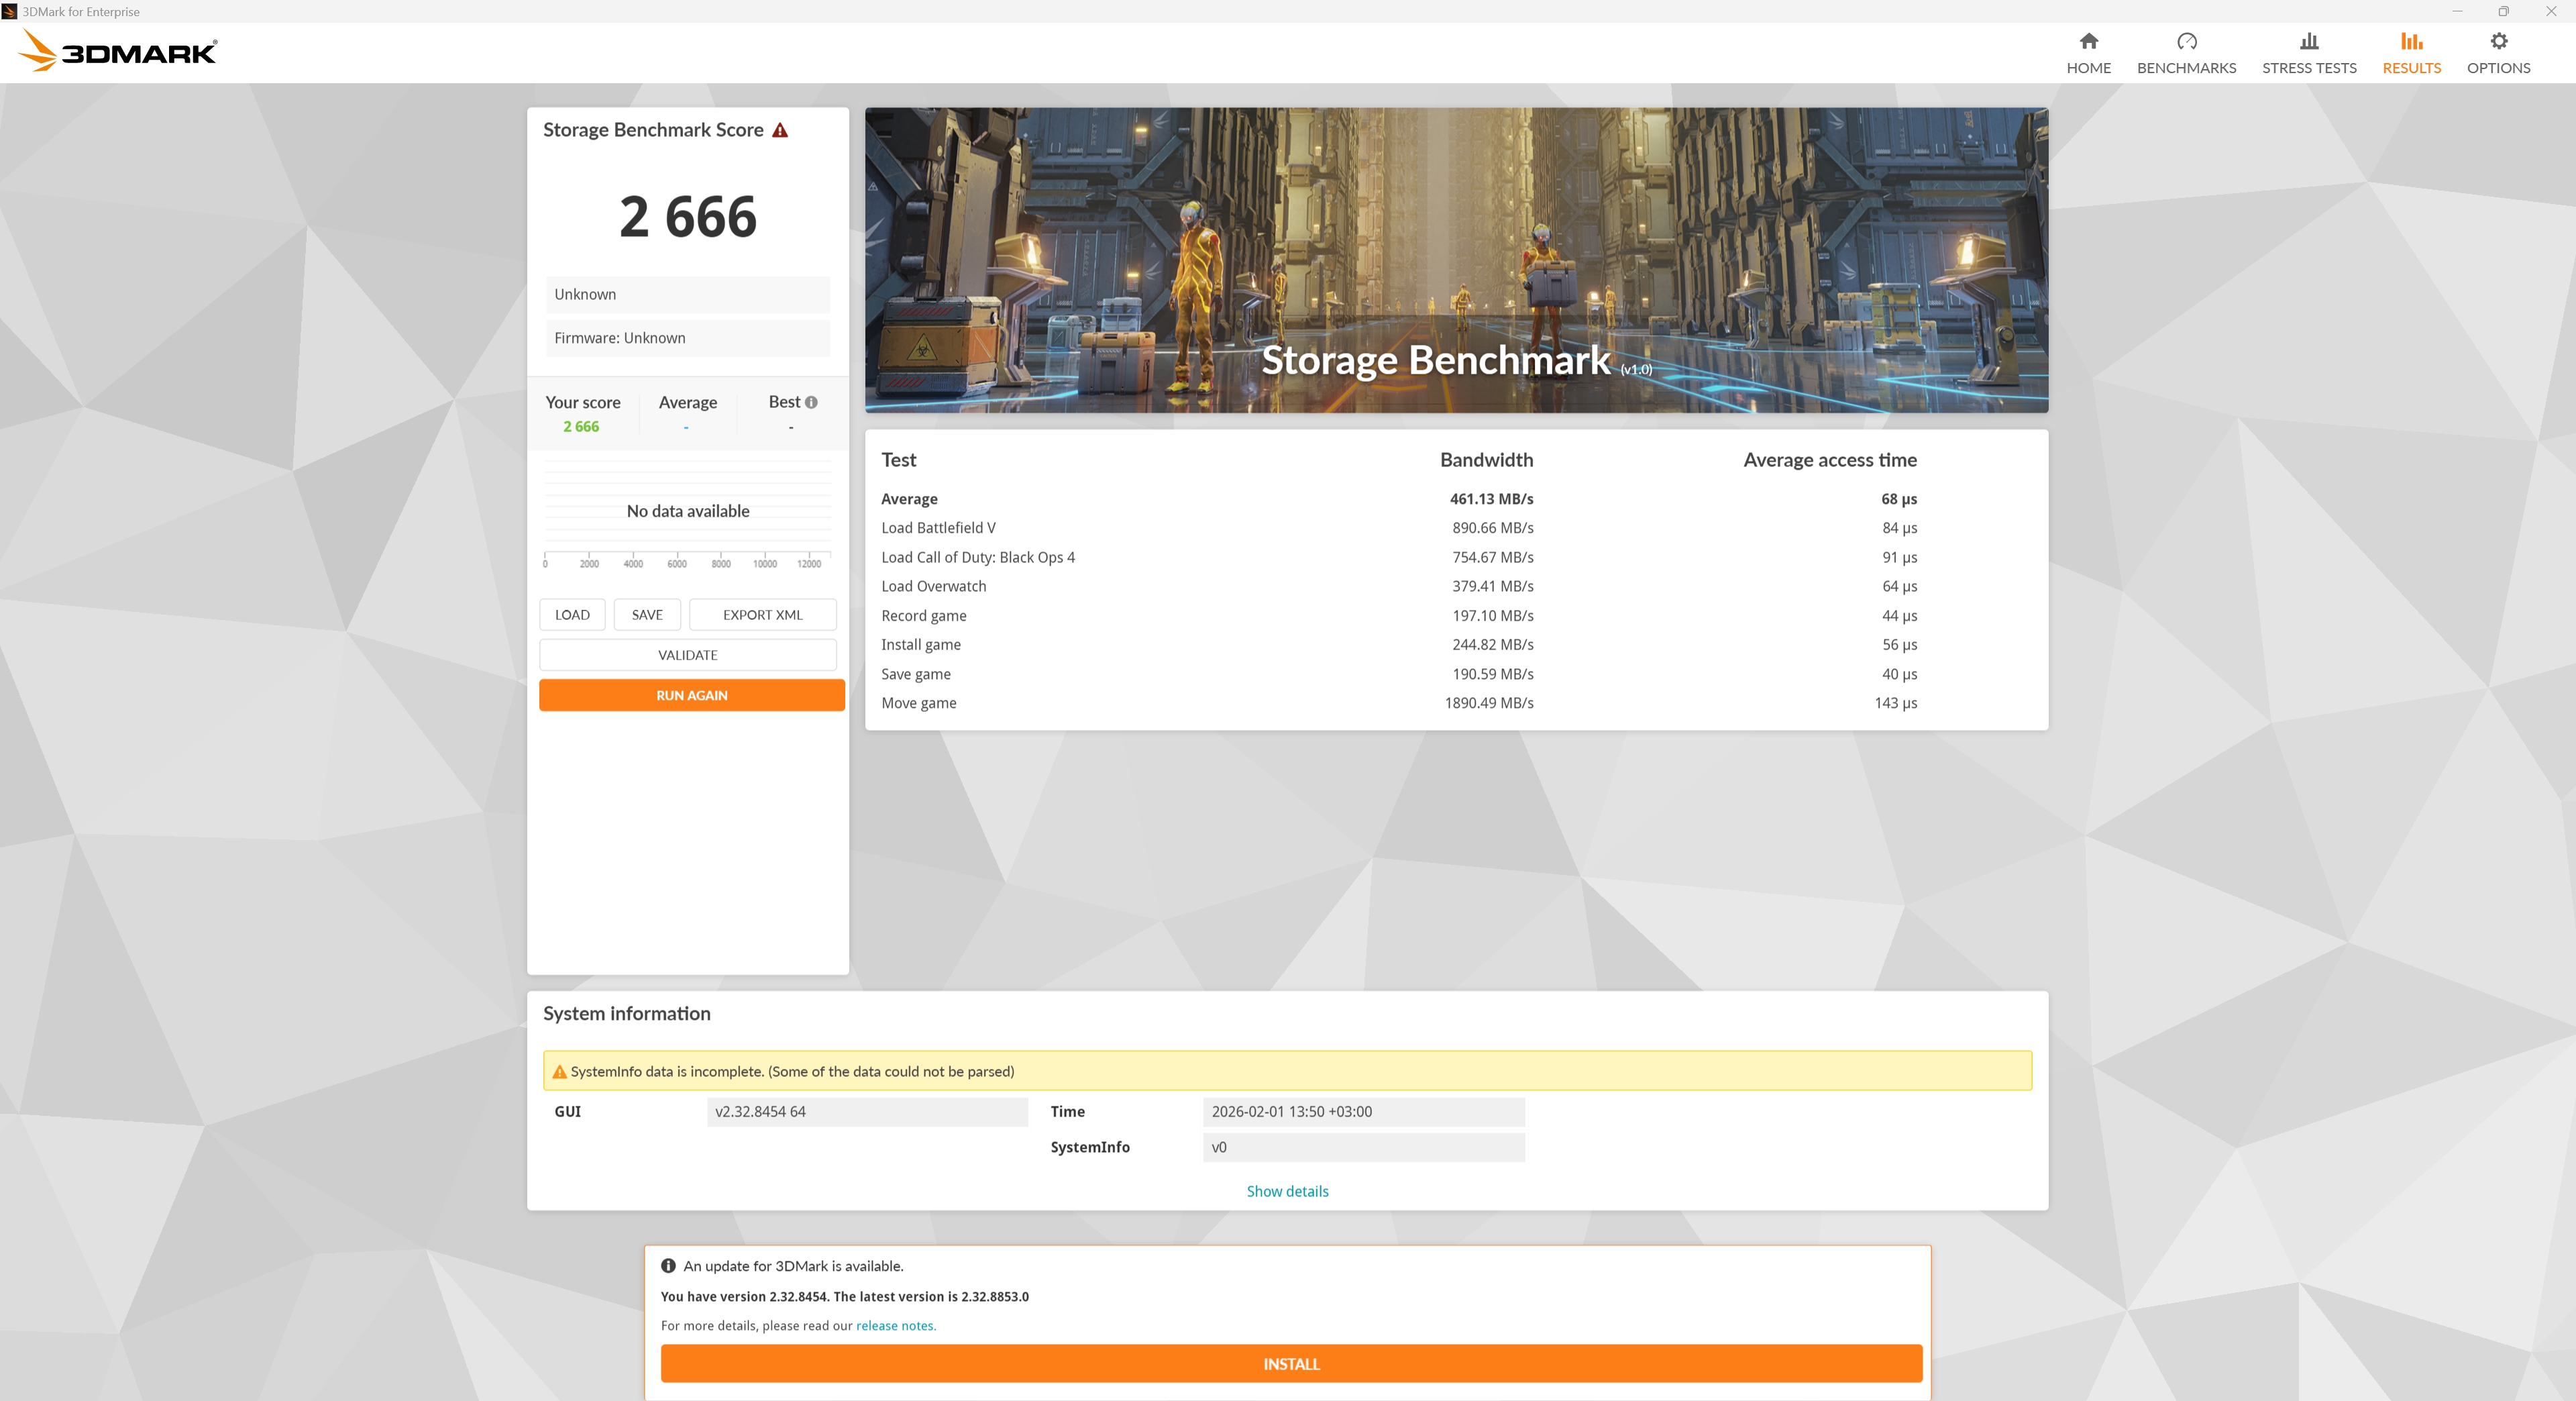
Task: Open Benchmarks via gauge icon
Action: (x=2186, y=41)
